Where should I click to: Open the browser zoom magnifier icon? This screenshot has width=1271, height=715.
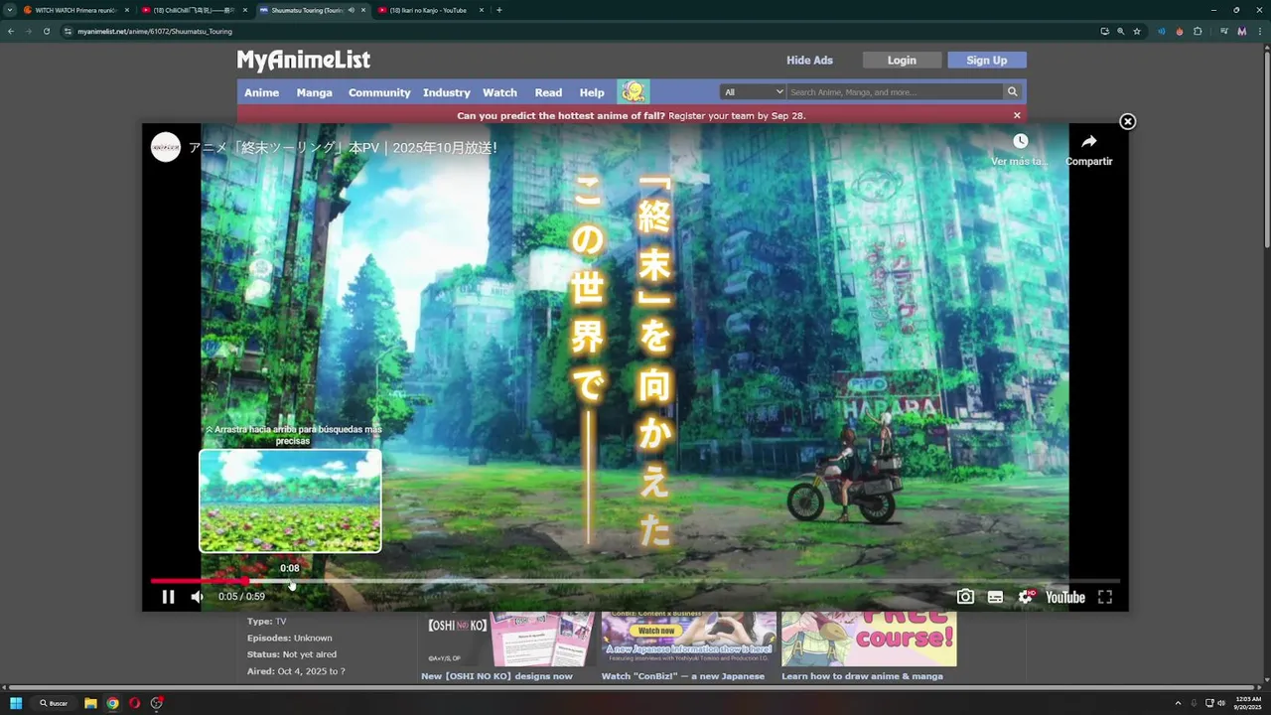pyautogui.click(x=1120, y=31)
